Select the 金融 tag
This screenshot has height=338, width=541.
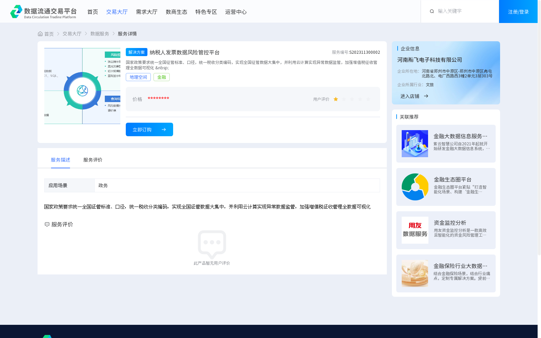point(162,77)
